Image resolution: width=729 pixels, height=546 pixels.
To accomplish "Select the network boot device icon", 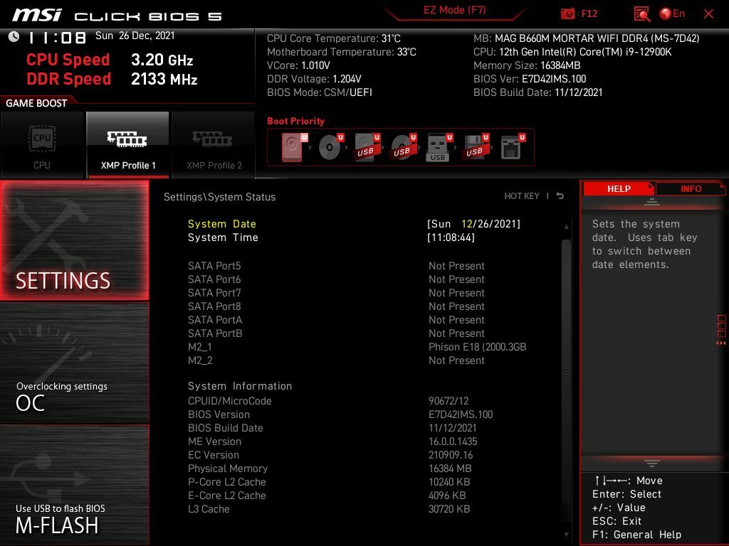I will (511, 148).
